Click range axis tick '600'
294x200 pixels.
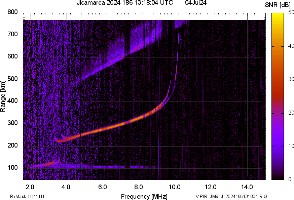(x=12, y=56)
